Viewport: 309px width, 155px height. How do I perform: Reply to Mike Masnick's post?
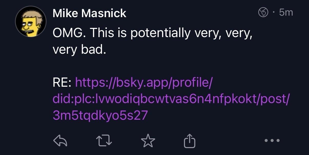click(x=59, y=140)
